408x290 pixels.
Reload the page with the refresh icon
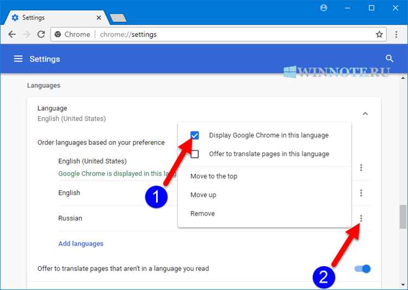[x=41, y=34]
